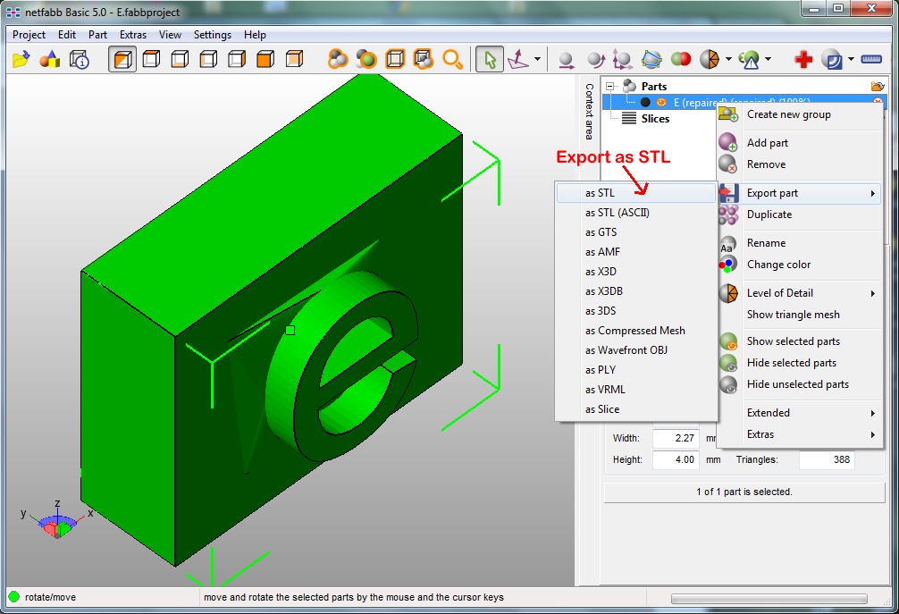Open the project folder icon
The image size is (899, 614).
pyautogui.click(x=21, y=59)
